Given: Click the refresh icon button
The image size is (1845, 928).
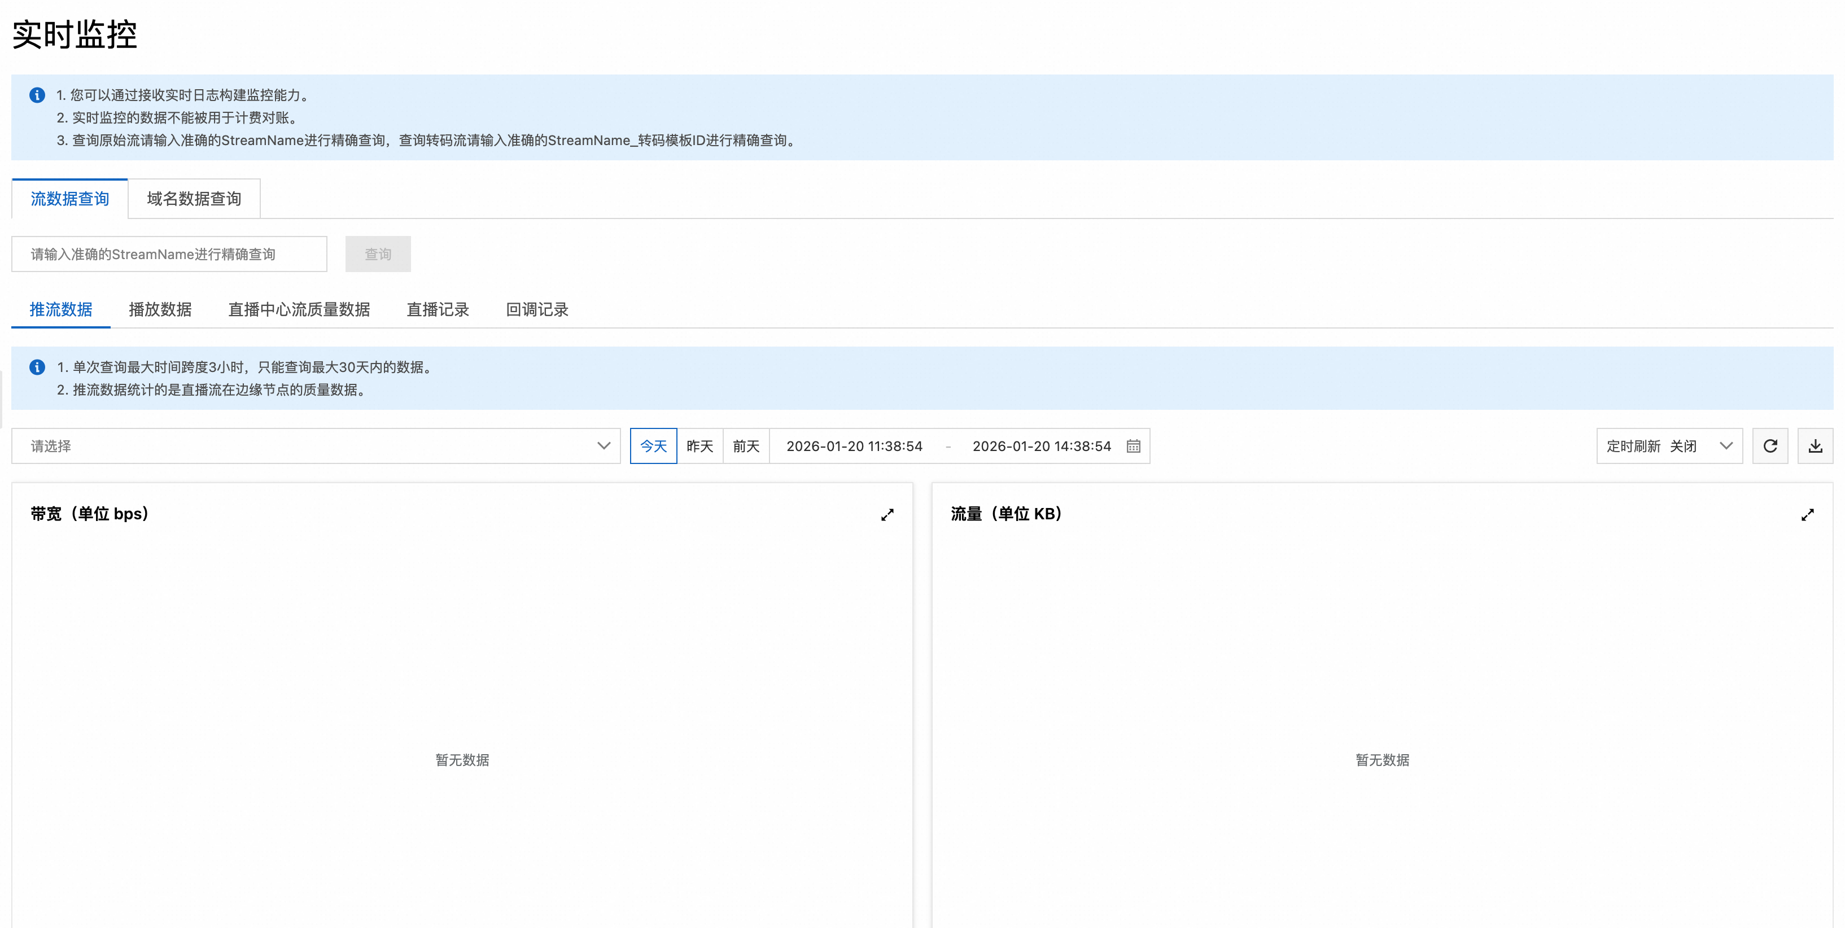Looking at the screenshot, I should pyautogui.click(x=1770, y=446).
